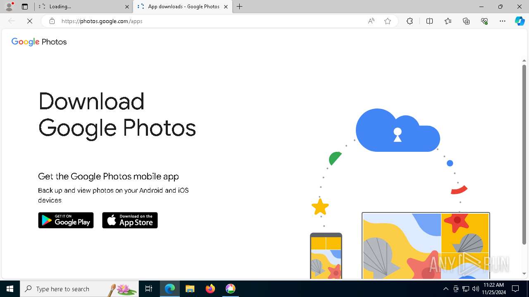The width and height of the screenshot is (529, 297).
Task: Activate Read aloud icon
Action: 371,21
